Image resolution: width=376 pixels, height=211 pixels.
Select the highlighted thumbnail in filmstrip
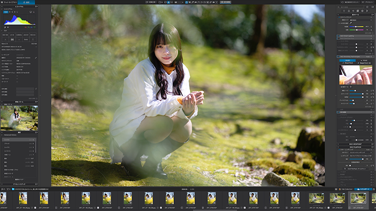(x=358, y=198)
